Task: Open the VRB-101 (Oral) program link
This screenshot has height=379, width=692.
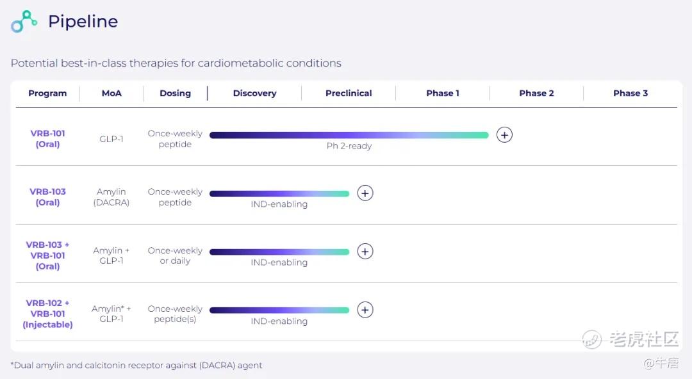Action: click(48, 139)
